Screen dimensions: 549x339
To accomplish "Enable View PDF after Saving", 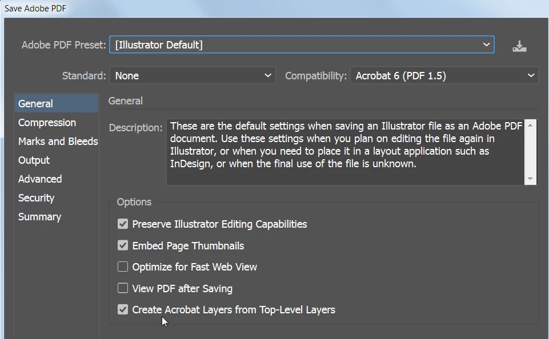I will [x=123, y=288].
